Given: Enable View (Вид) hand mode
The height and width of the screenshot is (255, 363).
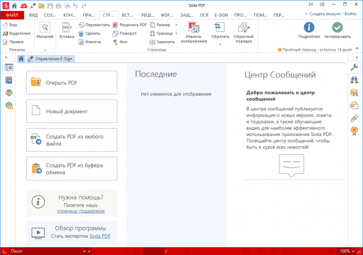Looking at the screenshot, I should point(10,25).
